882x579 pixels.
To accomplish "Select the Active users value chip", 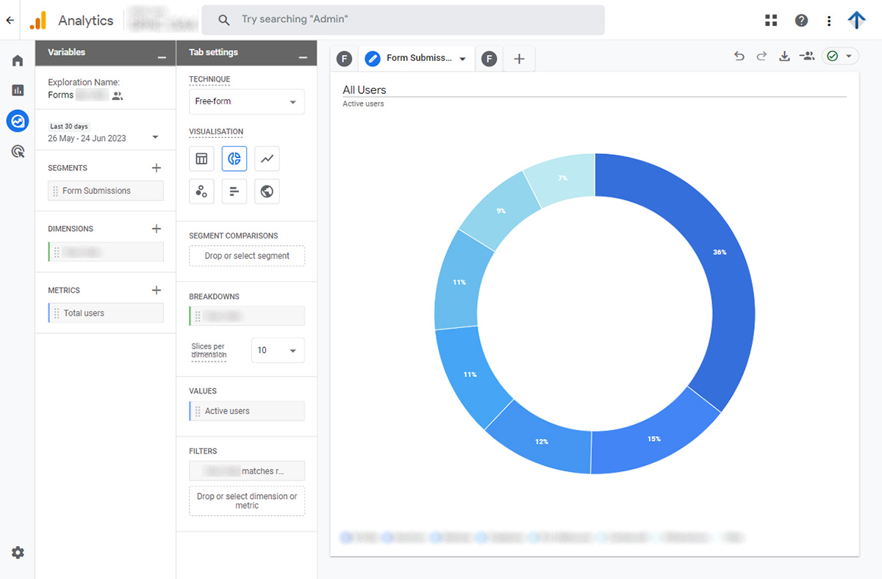I will point(247,411).
